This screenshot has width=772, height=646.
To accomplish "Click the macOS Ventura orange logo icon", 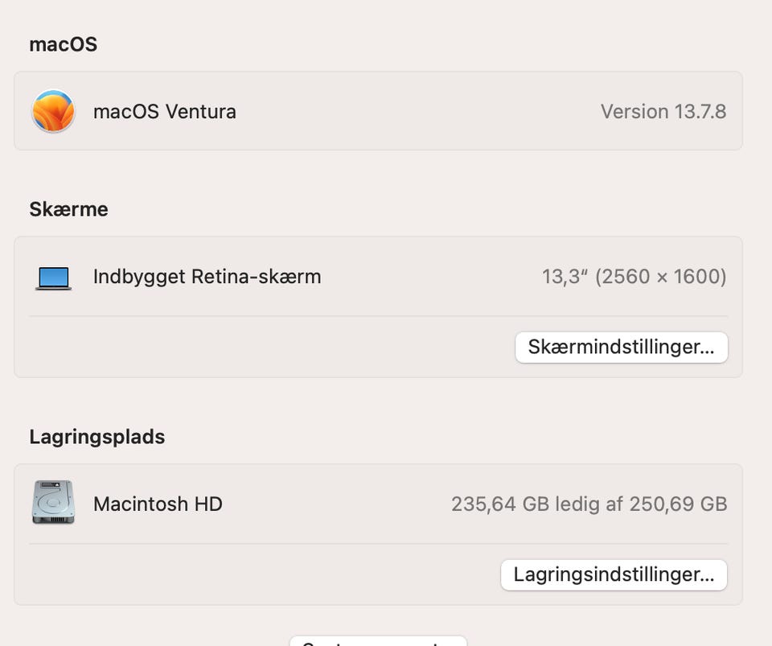I will tap(53, 111).
